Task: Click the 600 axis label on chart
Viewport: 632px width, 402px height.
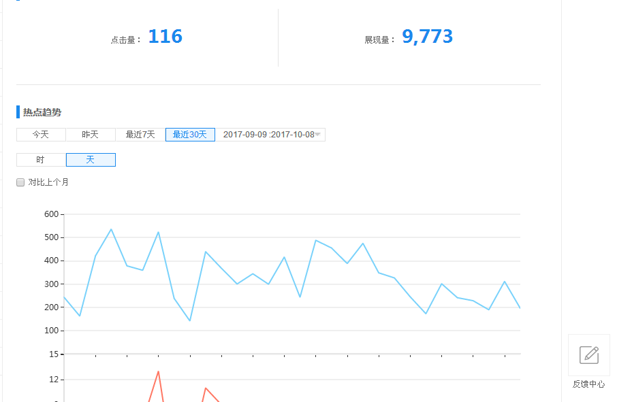Action: click(52, 214)
